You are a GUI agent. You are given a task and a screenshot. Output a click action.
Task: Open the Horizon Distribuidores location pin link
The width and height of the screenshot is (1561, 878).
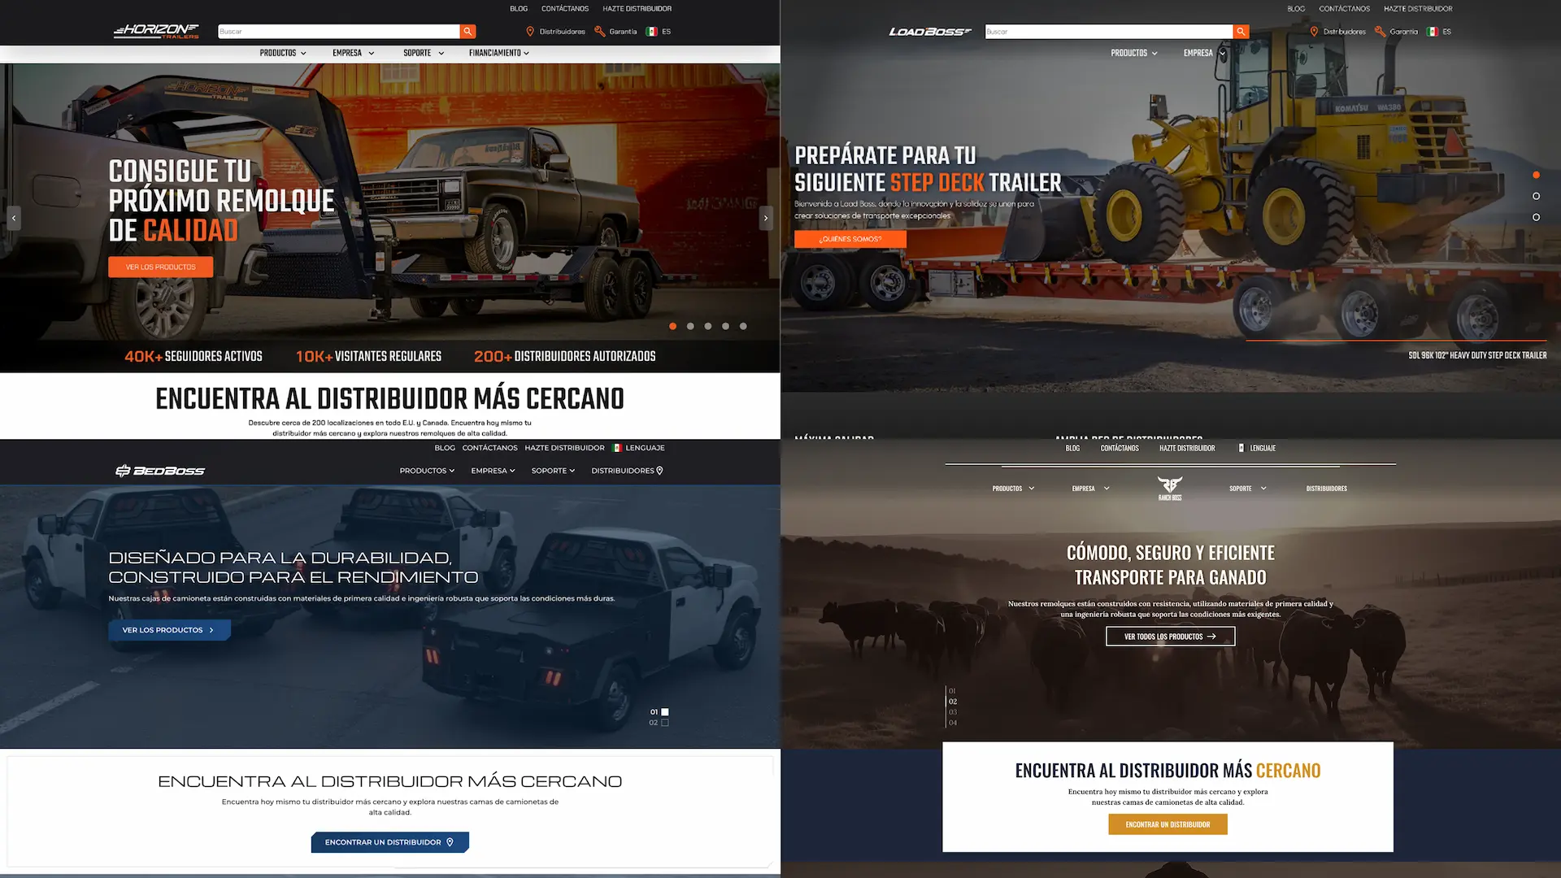click(530, 32)
